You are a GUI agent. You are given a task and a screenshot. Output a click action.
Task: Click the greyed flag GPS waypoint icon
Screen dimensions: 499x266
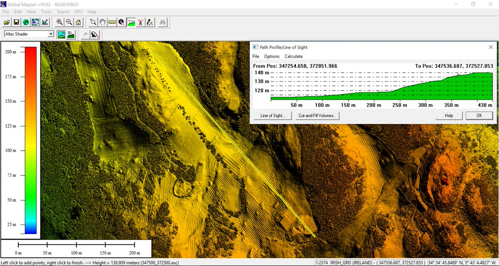(85, 34)
